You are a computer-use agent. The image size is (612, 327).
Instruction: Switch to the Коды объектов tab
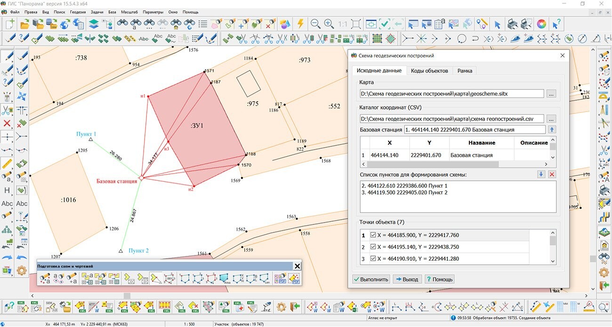coord(429,71)
